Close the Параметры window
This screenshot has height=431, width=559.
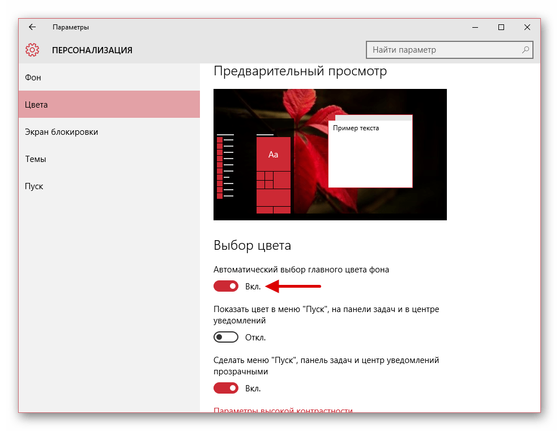pyautogui.click(x=527, y=27)
